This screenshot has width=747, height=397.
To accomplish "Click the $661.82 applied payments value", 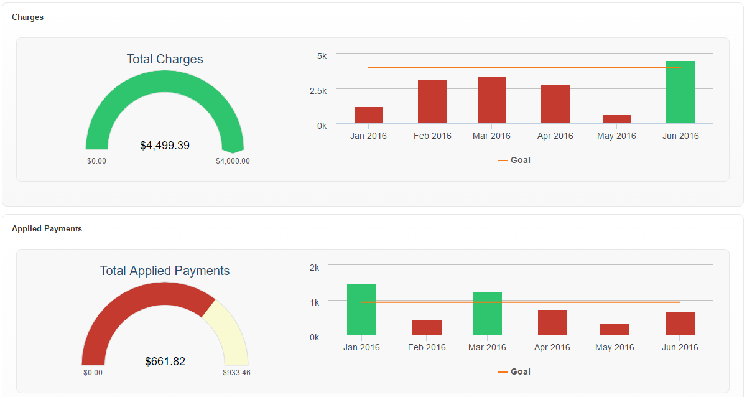I will tap(165, 362).
